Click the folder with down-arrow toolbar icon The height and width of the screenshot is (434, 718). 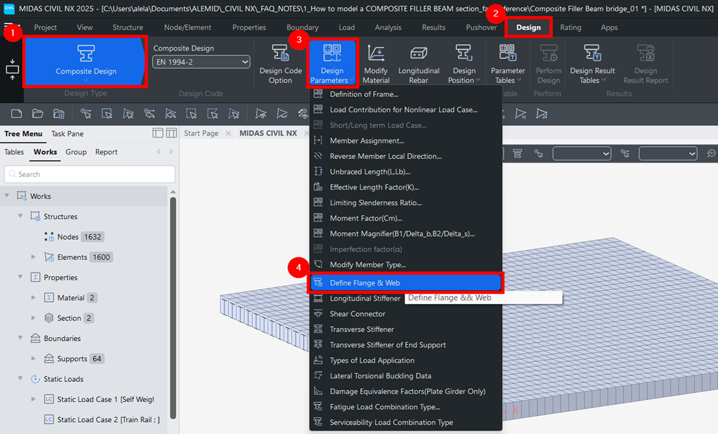[59, 113]
